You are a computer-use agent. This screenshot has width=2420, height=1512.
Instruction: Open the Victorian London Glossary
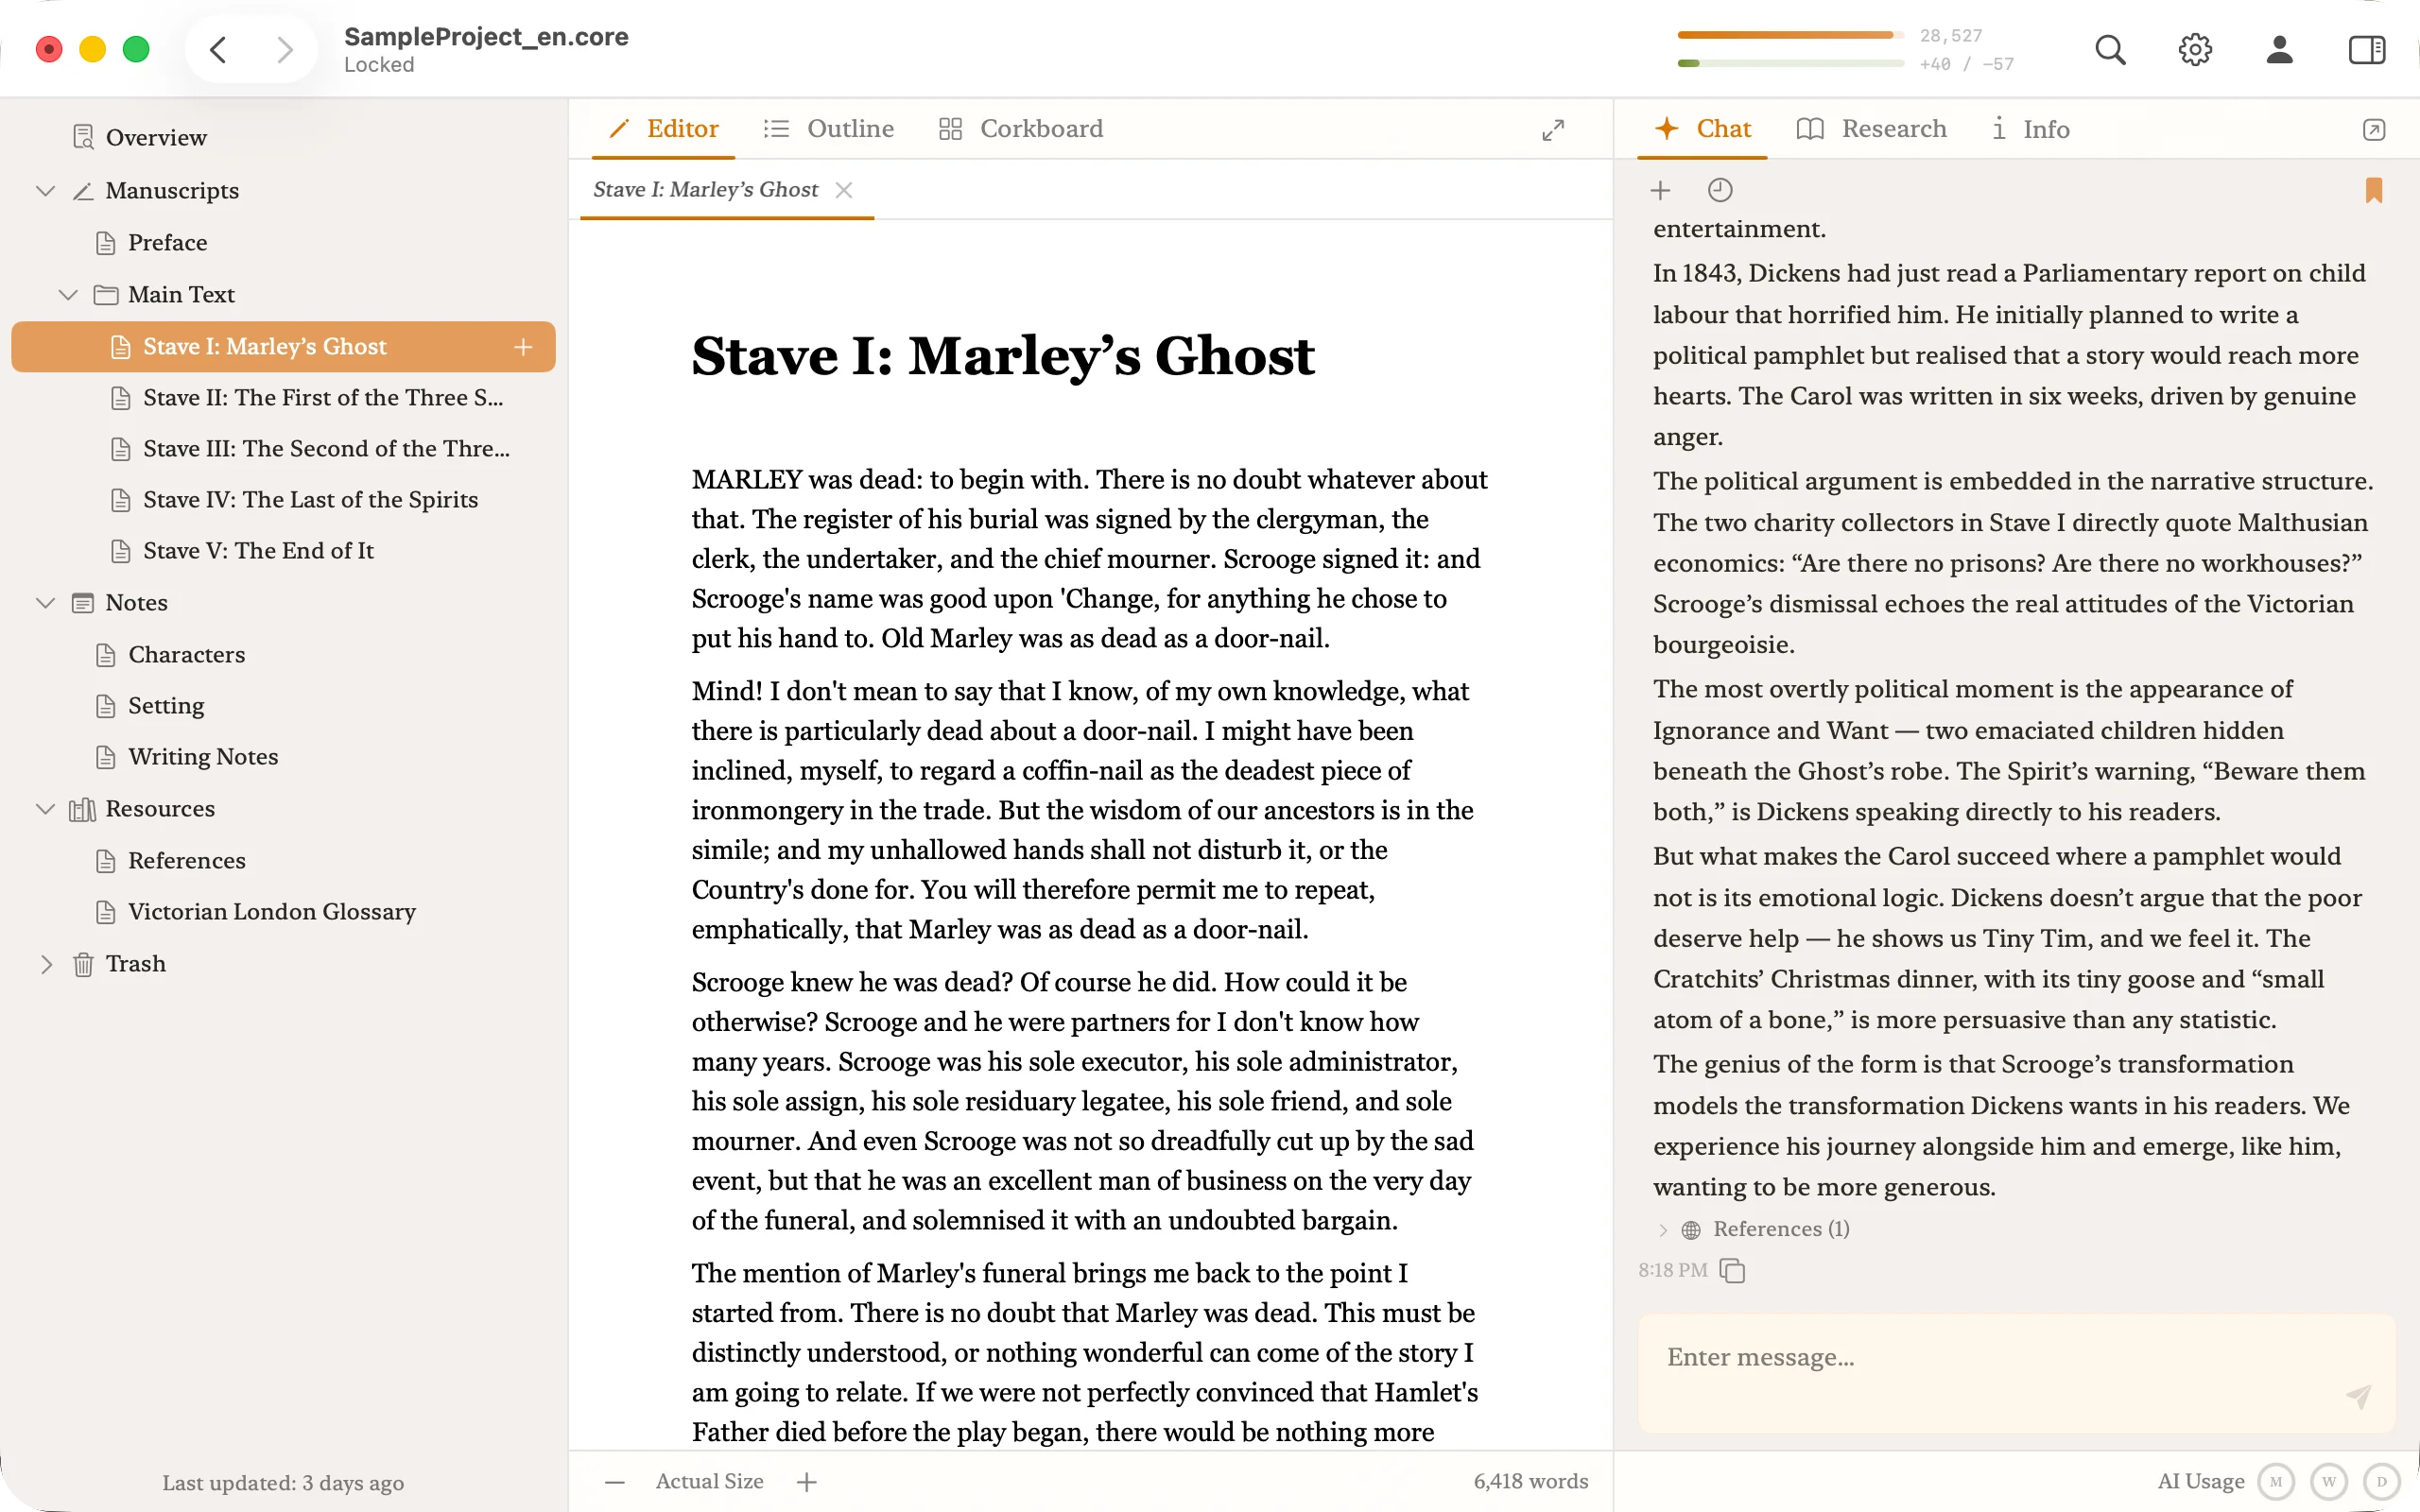pos(272,912)
